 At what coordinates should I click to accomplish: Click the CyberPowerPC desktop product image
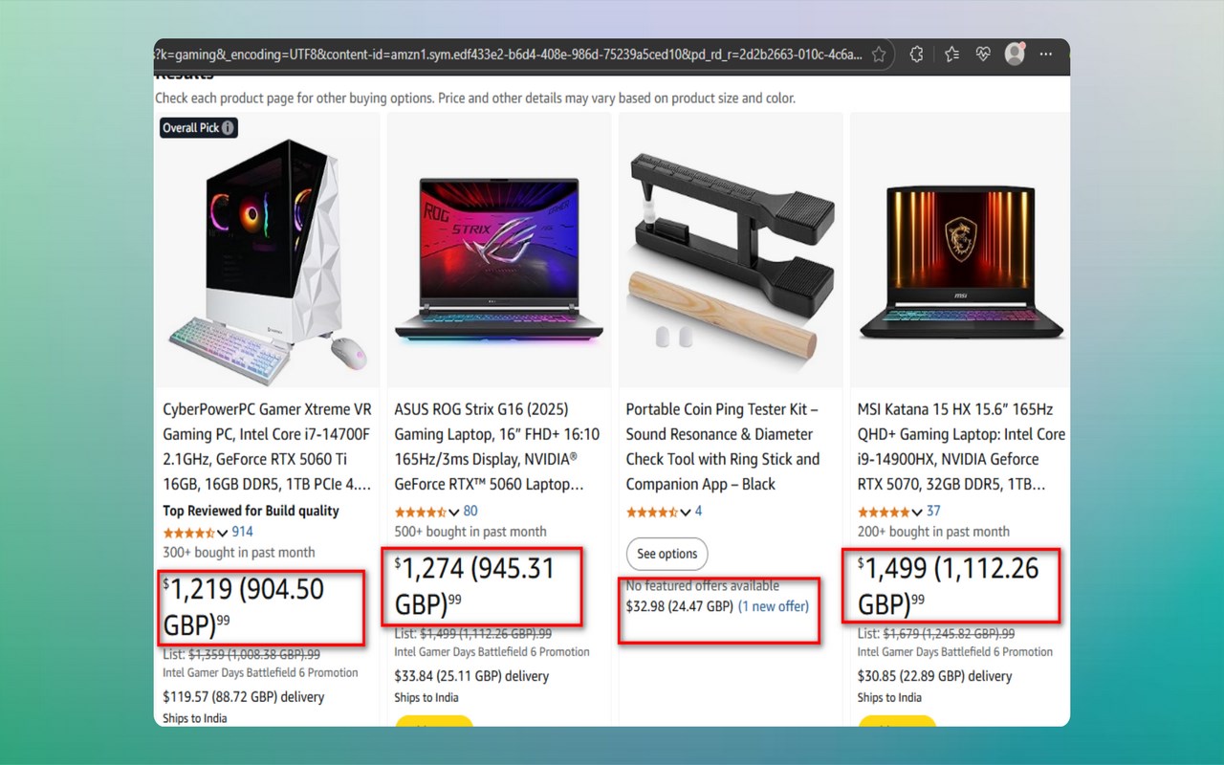tap(266, 253)
